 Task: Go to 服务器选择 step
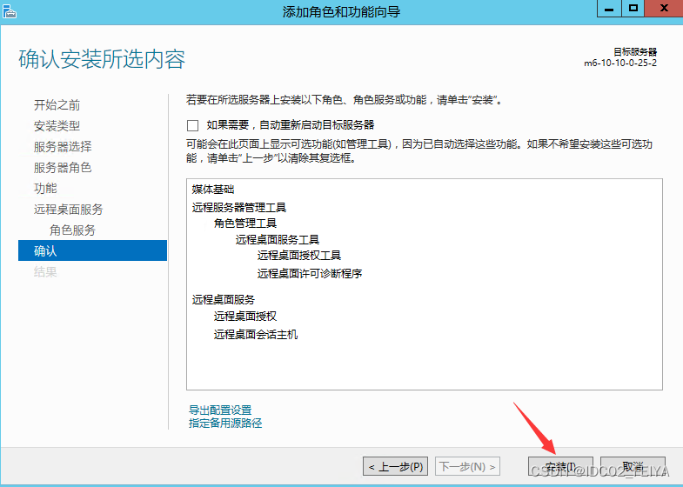63,147
